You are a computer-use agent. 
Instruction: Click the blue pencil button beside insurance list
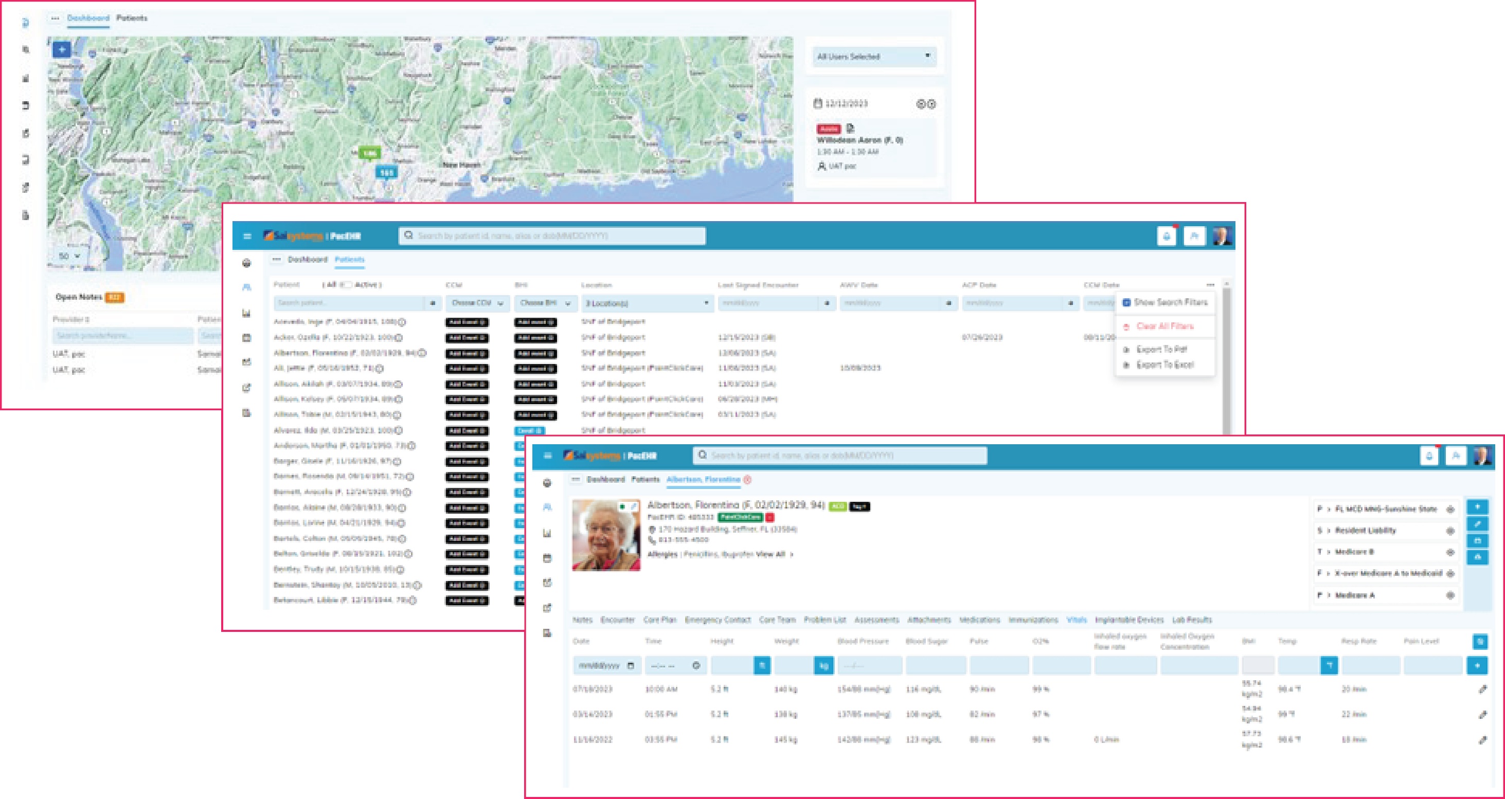(x=1478, y=523)
